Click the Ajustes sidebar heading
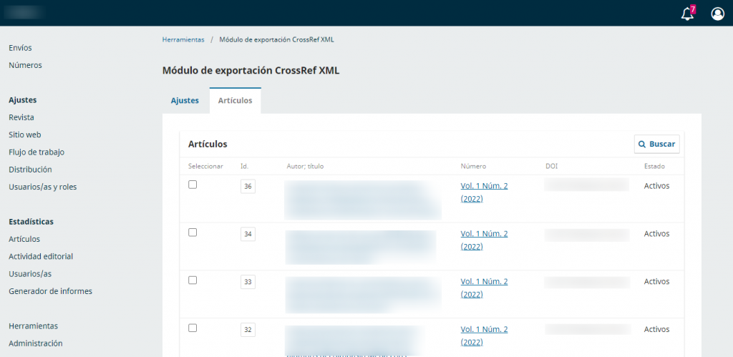The height and width of the screenshot is (357, 733). pos(22,99)
